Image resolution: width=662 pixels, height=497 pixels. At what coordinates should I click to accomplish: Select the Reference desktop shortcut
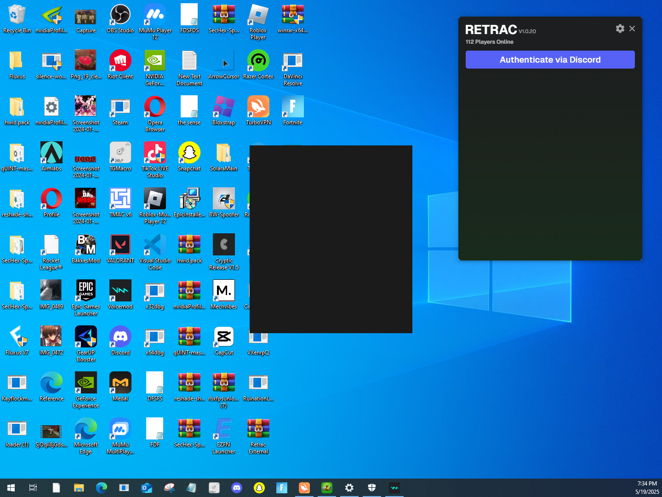coord(51,387)
